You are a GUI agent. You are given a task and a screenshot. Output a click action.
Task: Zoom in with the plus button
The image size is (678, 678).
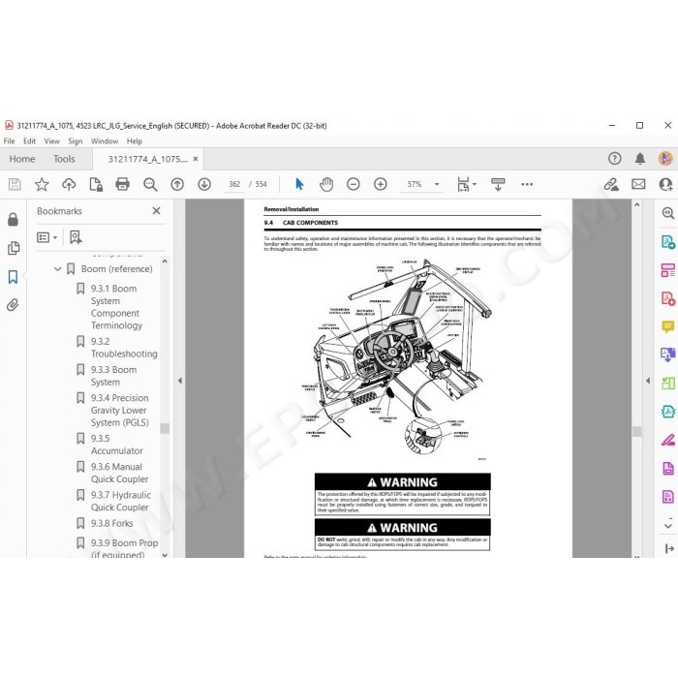tap(381, 185)
